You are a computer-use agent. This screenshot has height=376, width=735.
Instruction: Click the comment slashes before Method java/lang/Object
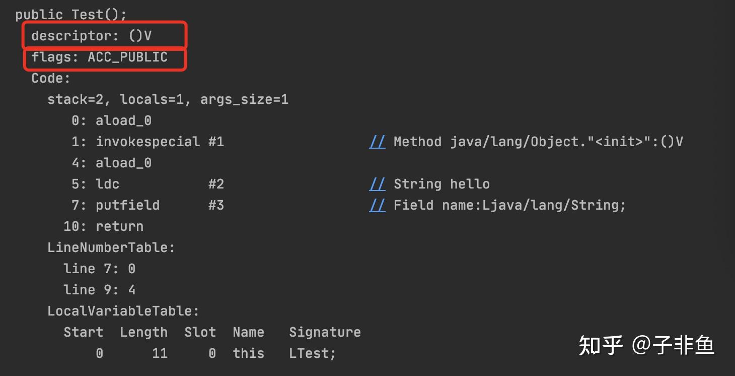377,142
